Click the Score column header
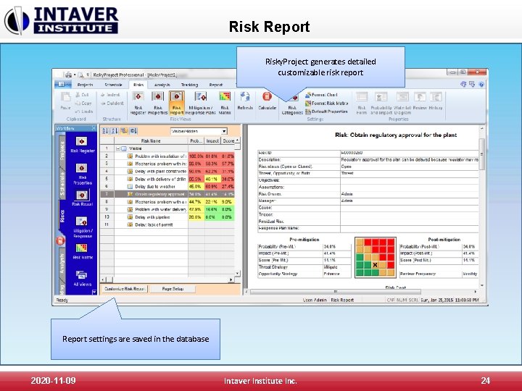The image size is (522, 391). tap(228, 141)
